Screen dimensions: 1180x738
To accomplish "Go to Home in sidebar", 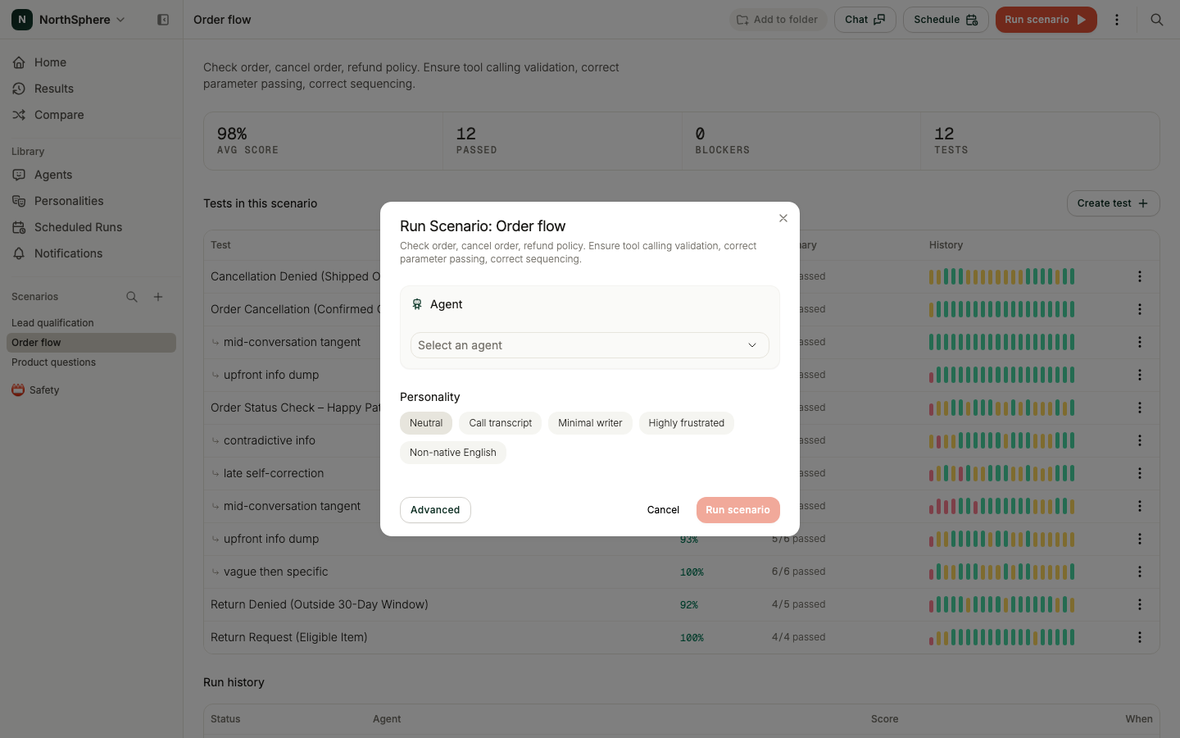I will click(91, 62).
